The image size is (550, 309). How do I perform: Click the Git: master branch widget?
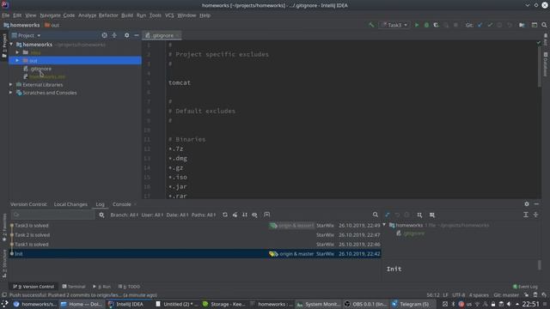506,295
